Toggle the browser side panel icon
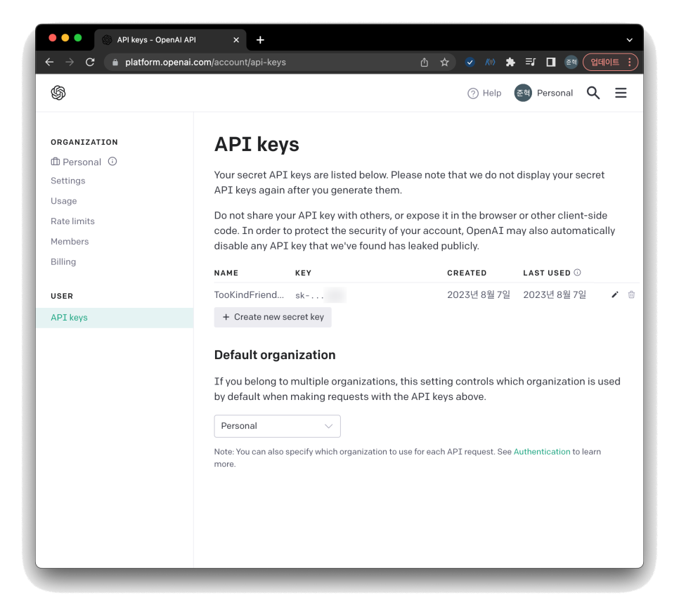Screen dimensions: 679x615 click(x=551, y=63)
